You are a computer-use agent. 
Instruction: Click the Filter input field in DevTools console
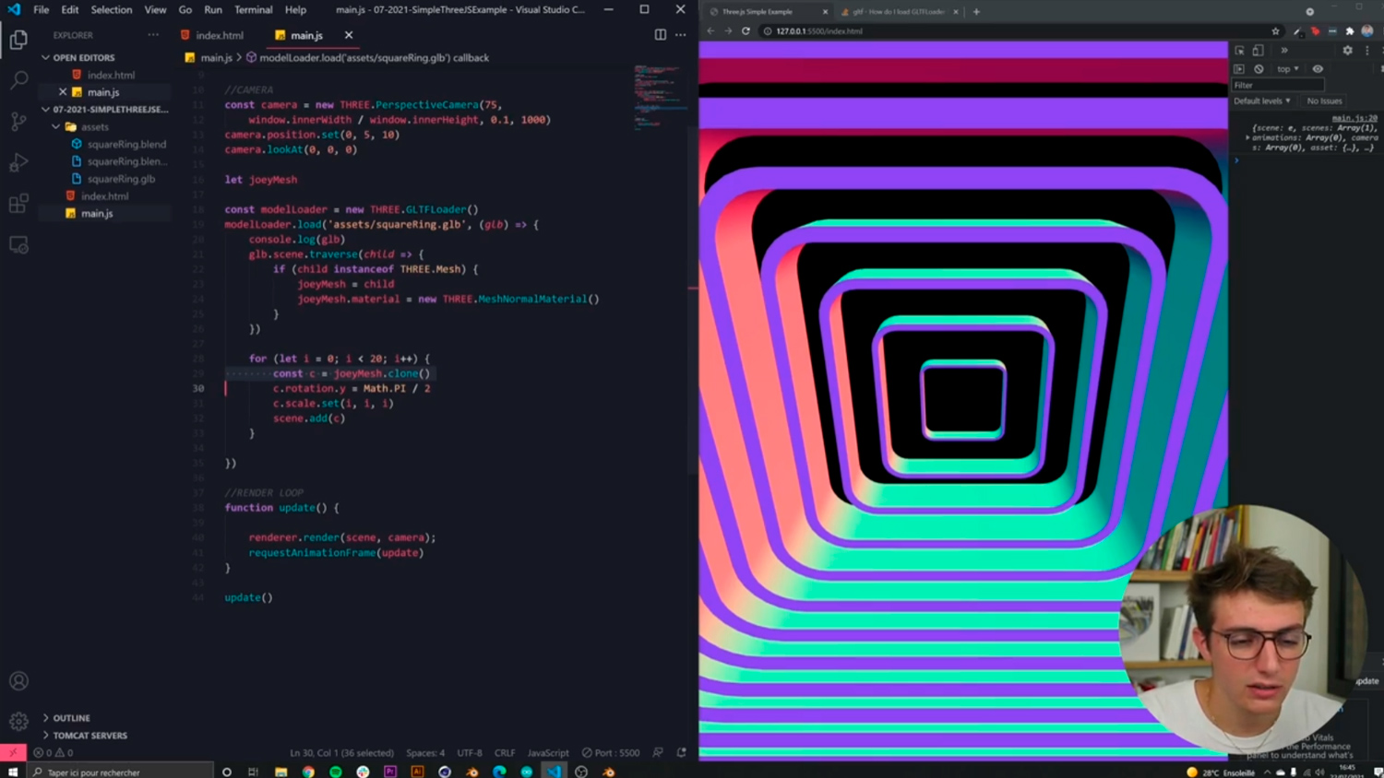click(x=1278, y=85)
